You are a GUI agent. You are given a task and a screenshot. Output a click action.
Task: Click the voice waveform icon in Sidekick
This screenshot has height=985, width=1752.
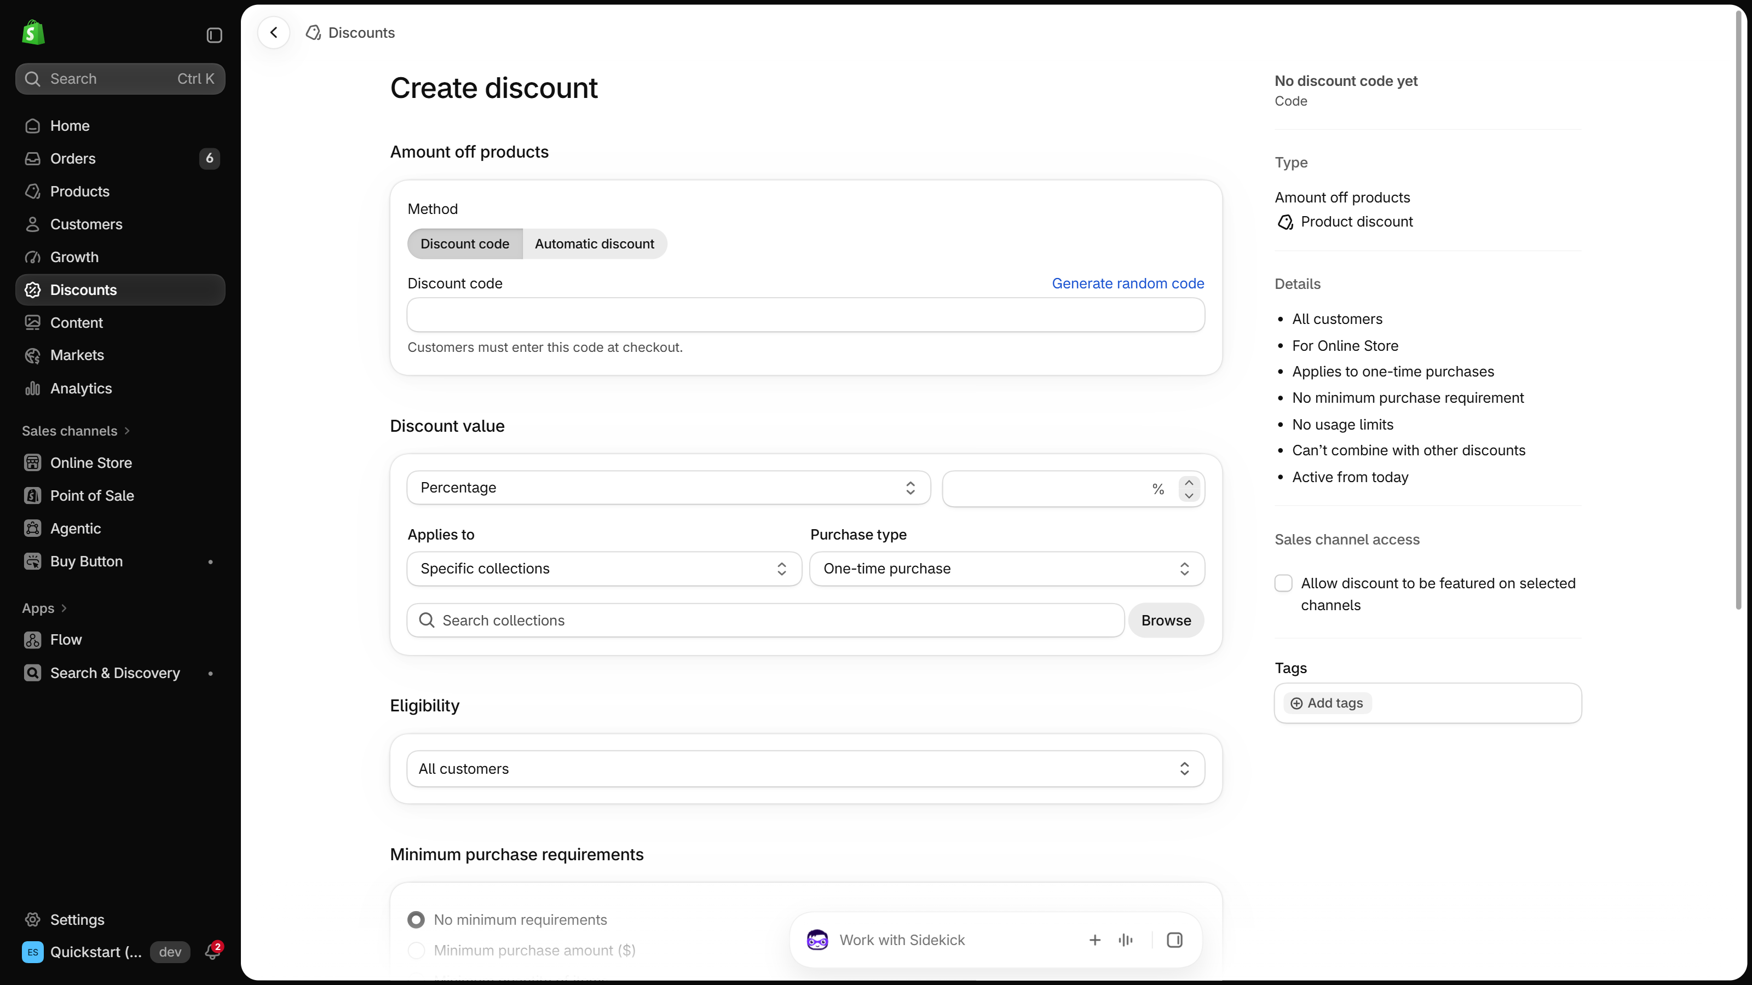[1126, 940]
